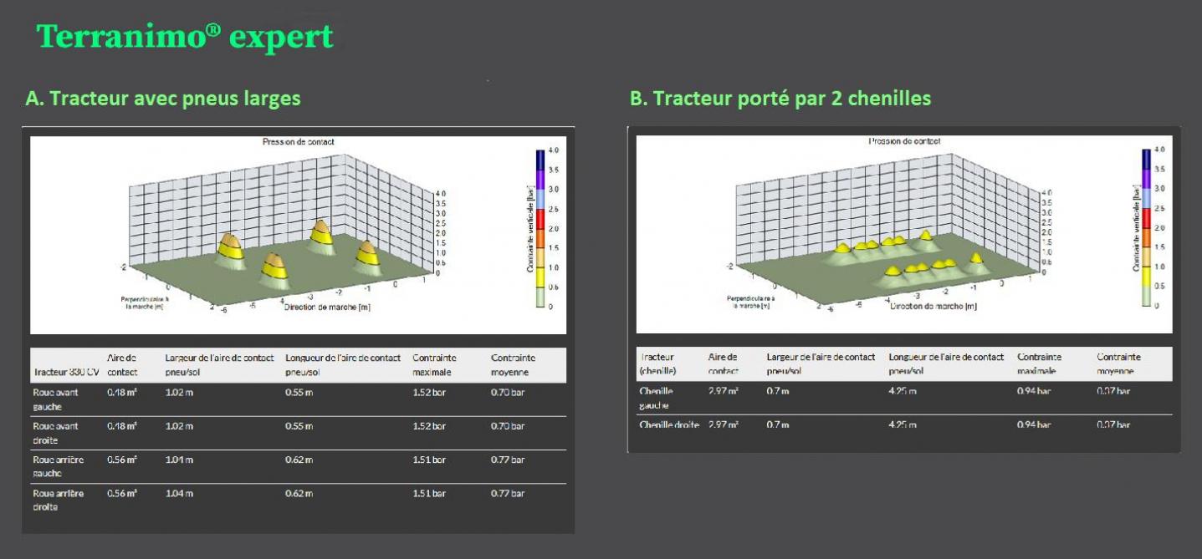
Task: Pick the yellow band in chart B's colour legend
Action: pos(1147,277)
